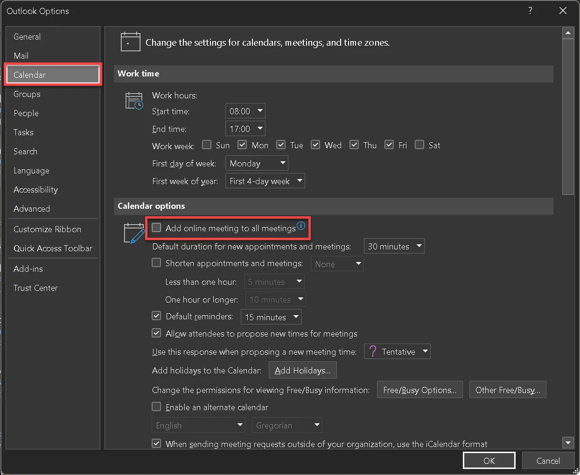580x475 pixels.
Task: Uncheck the Default reminders checkbox
Action: 156,316
